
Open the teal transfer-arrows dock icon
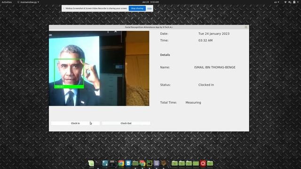(x=105, y=163)
